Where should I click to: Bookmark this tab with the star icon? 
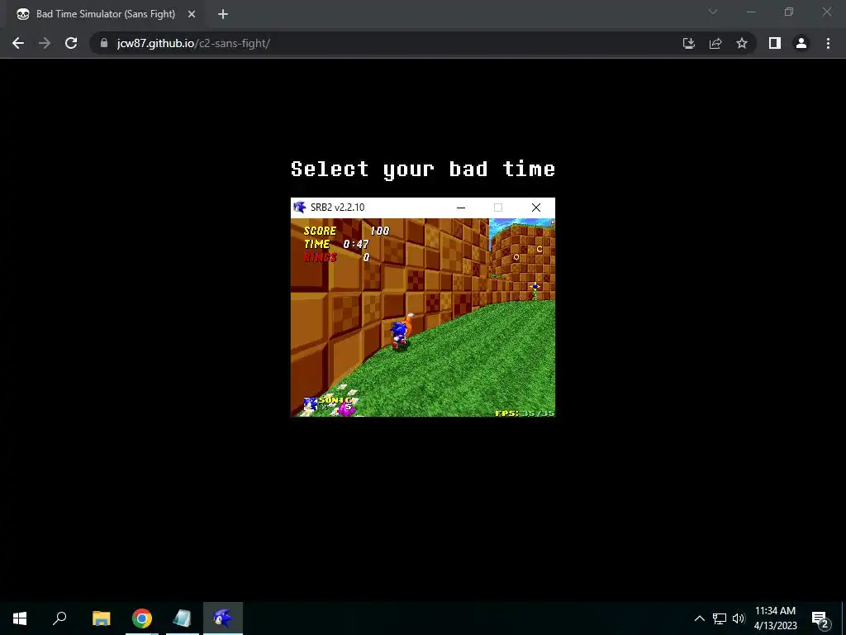742,43
